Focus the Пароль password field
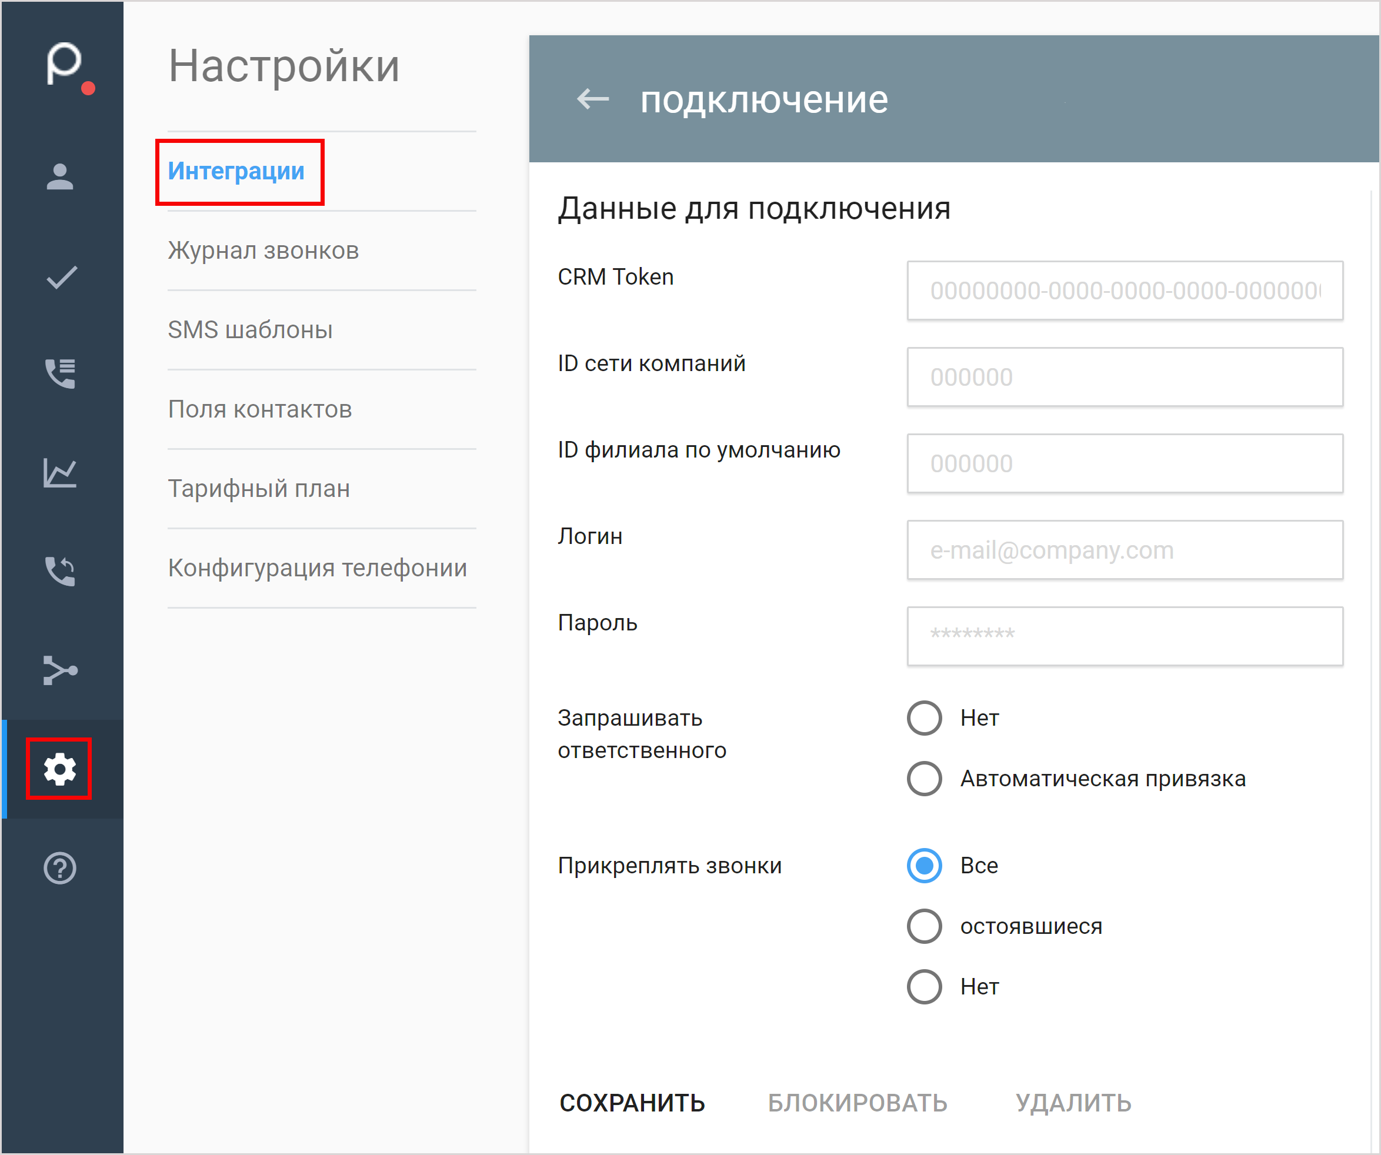1381x1155 pixels. [x=1125, y=636]
